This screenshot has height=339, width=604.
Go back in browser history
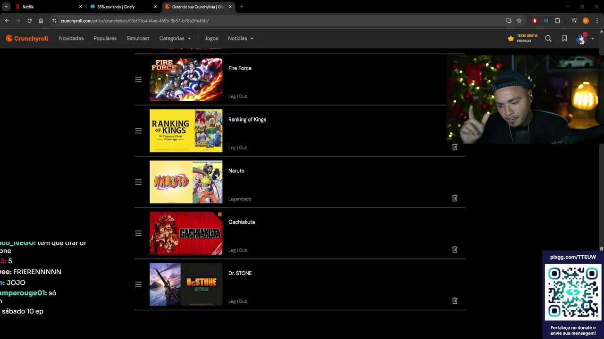7,21
